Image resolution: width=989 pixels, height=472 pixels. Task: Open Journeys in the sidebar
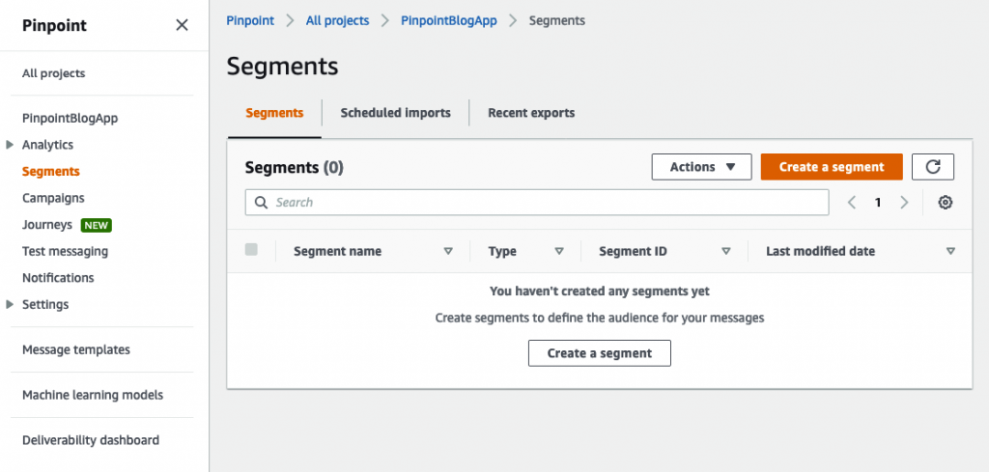(x=47, y=224)
